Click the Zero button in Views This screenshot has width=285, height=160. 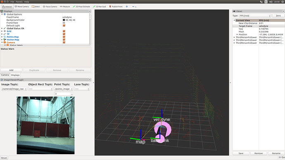point(278,16)
